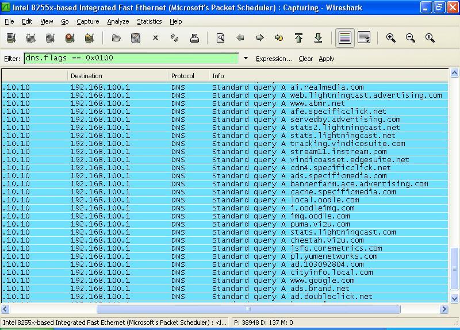Viewport: 460px width, 330px height.
Task: Select the local.oodle.com query row
Action: coord(225,200)
